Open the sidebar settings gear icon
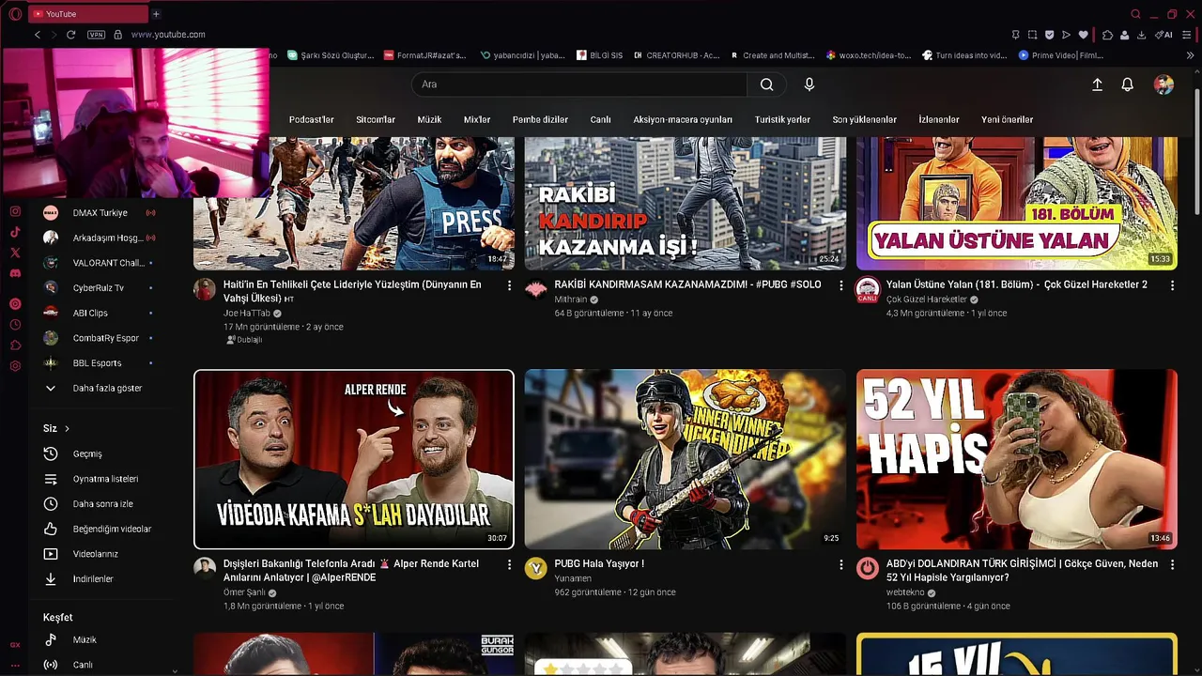Screen dimensions: 1202x676 (x=15, y=365)
